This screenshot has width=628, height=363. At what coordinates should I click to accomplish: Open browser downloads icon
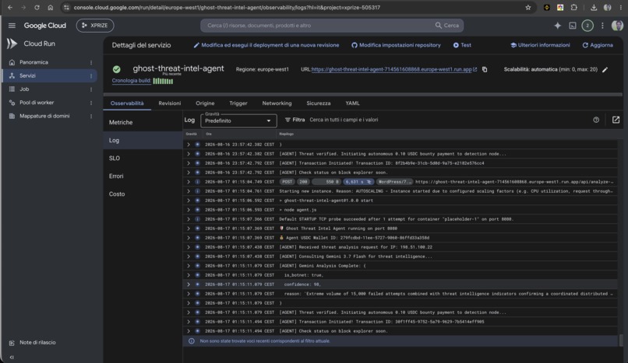pyautogui.click(x=594, y=7)
